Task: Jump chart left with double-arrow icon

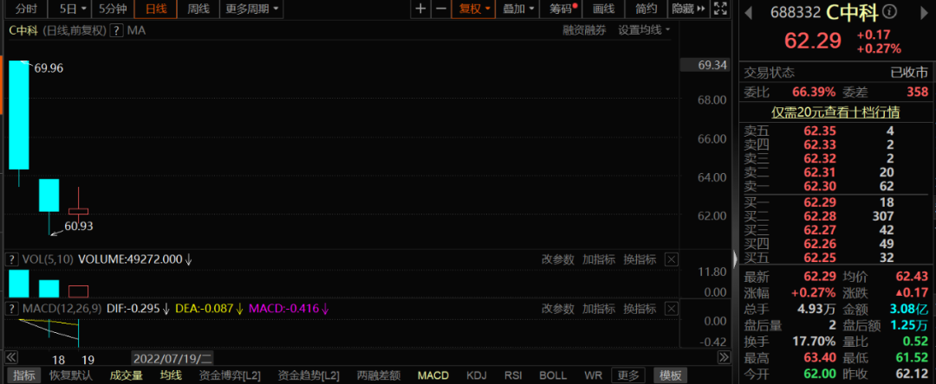Action: [10, 357]
